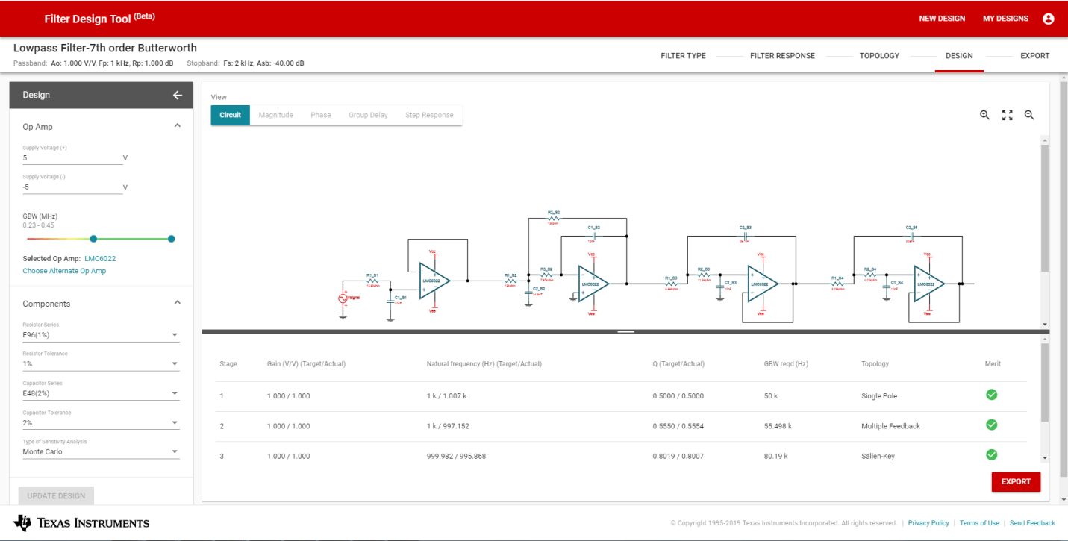Collapse Design panel with back arrow

(x=178, y=95)
